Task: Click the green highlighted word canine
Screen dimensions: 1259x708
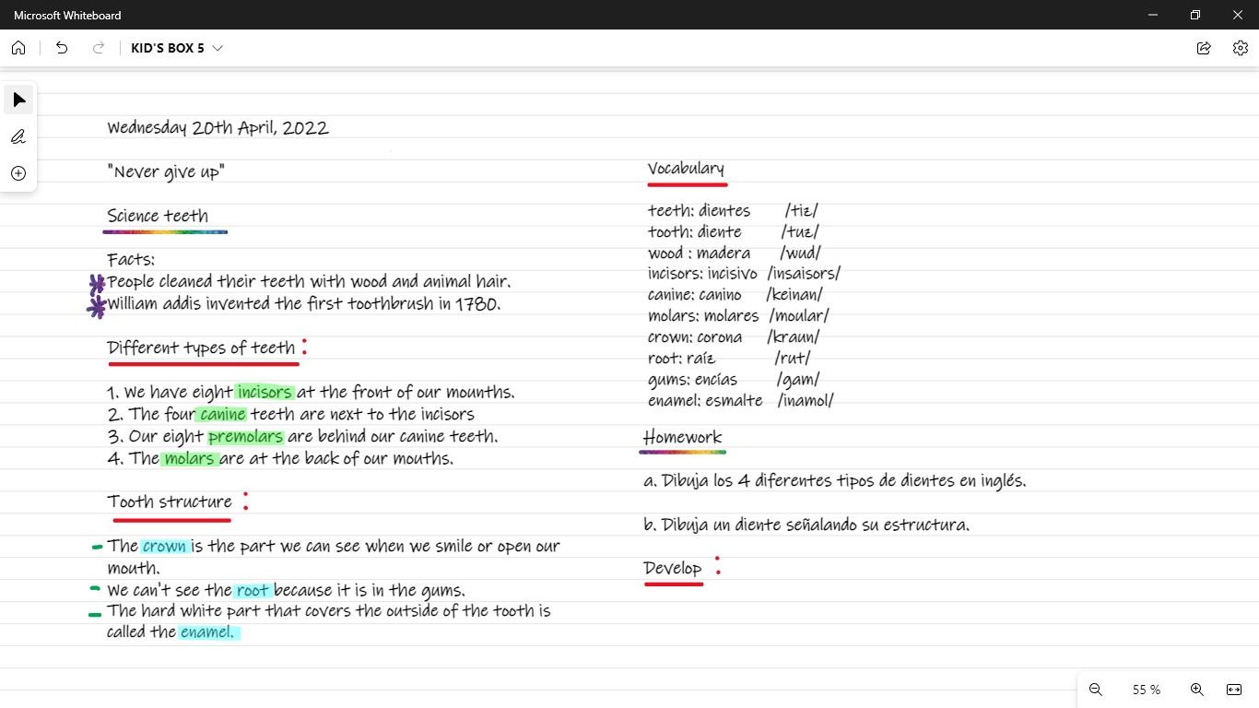Action: [222, 414]
